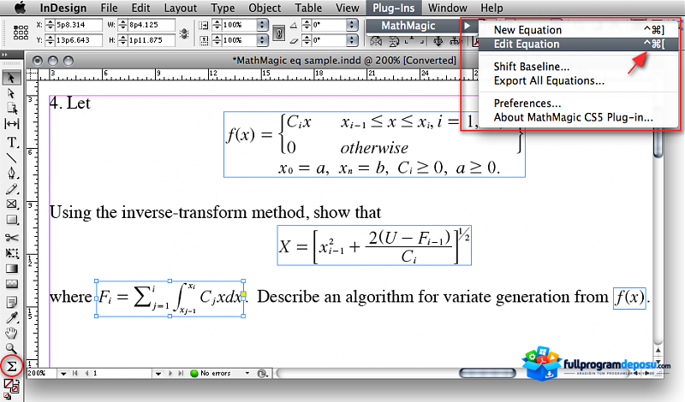Click the Y position field 13p6.643

pyautogui.click(x=78, y=40)
